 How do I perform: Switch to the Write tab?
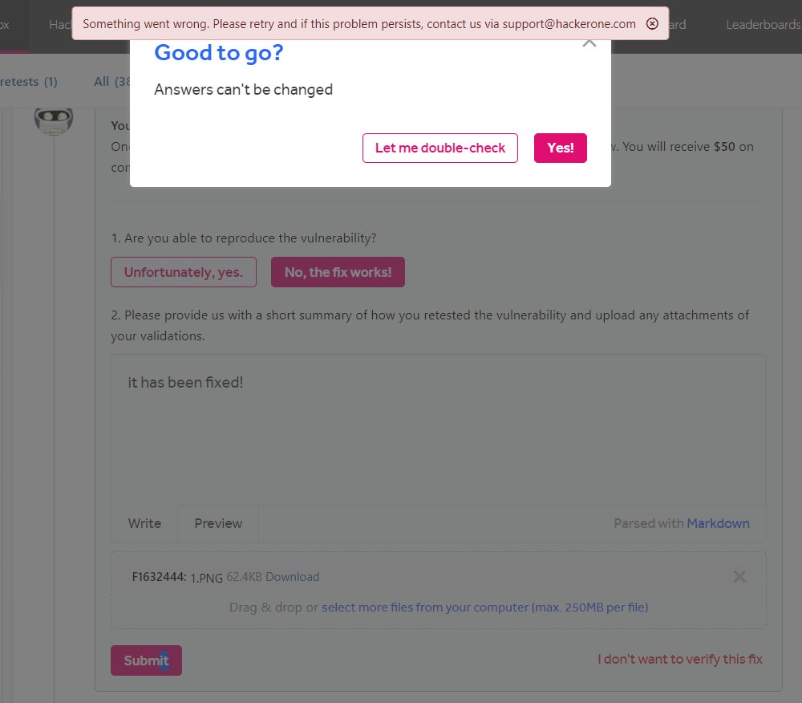pos(144,523)
